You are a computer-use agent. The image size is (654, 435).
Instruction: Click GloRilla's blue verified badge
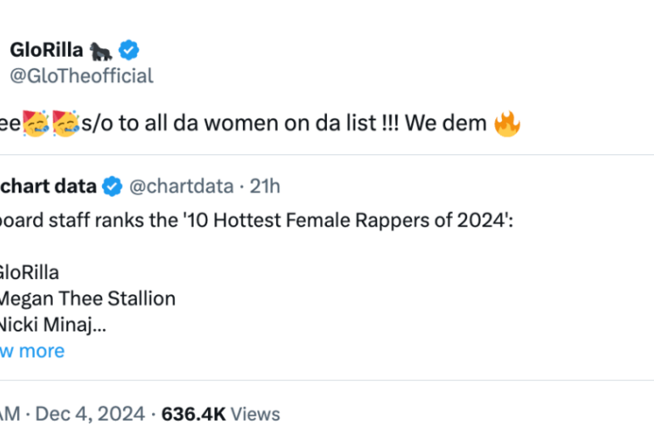[x=129, y=50]
